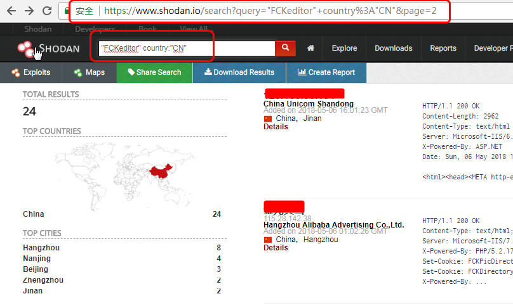This screenshot has height=308, width=513.
Task: Click the TOP CITIES heading
Action: pos(42,233)
